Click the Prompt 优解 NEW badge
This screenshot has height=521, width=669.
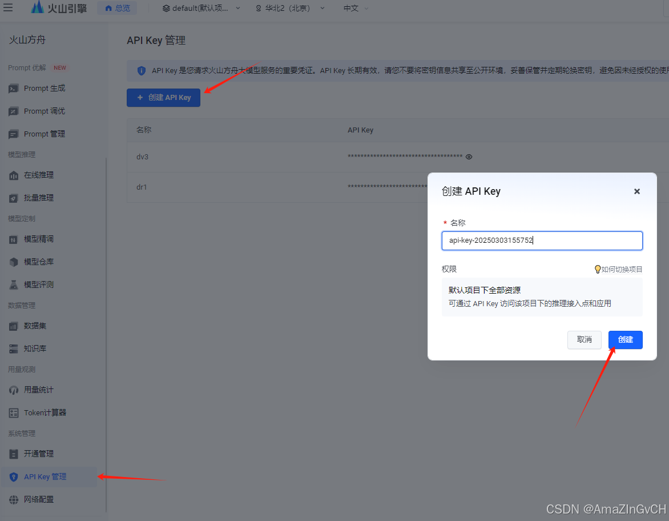pos(60,68)
